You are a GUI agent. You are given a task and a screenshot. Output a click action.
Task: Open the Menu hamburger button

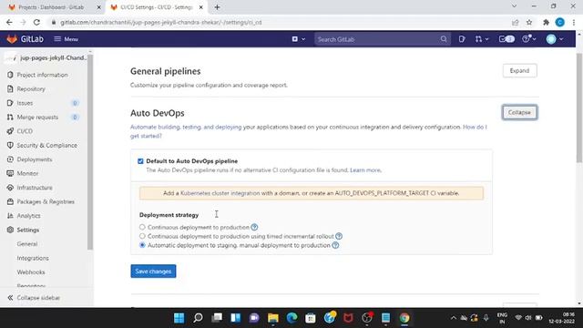66,39
